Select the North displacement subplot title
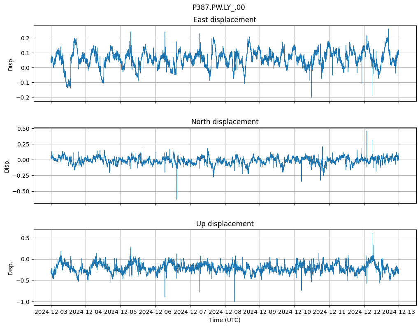This screenshot has width=420, height=327. (224, 122)
